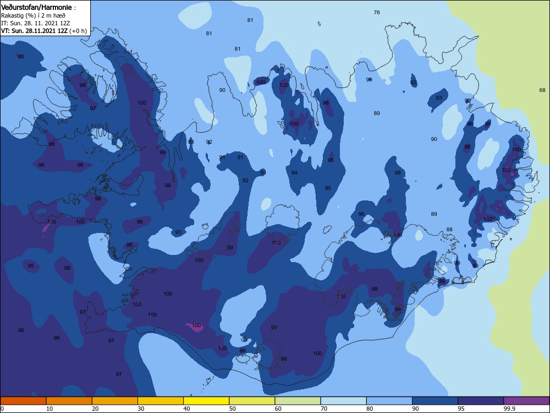The height and width of the screenshot is (413, 550).
Task: Pick the amber 20–30 legend swatch
Action: click(x=115, y=401)
